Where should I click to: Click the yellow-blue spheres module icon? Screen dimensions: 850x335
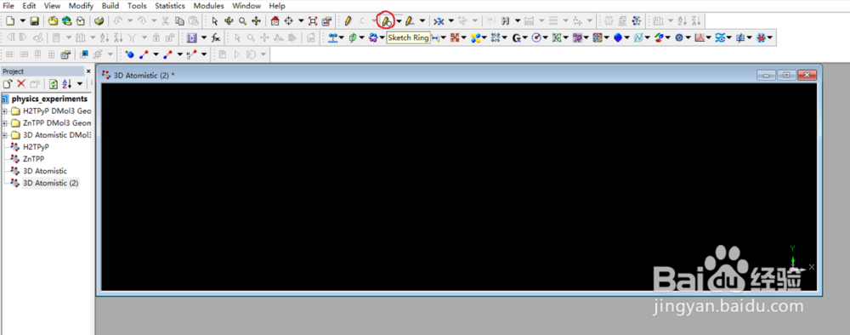477,37
